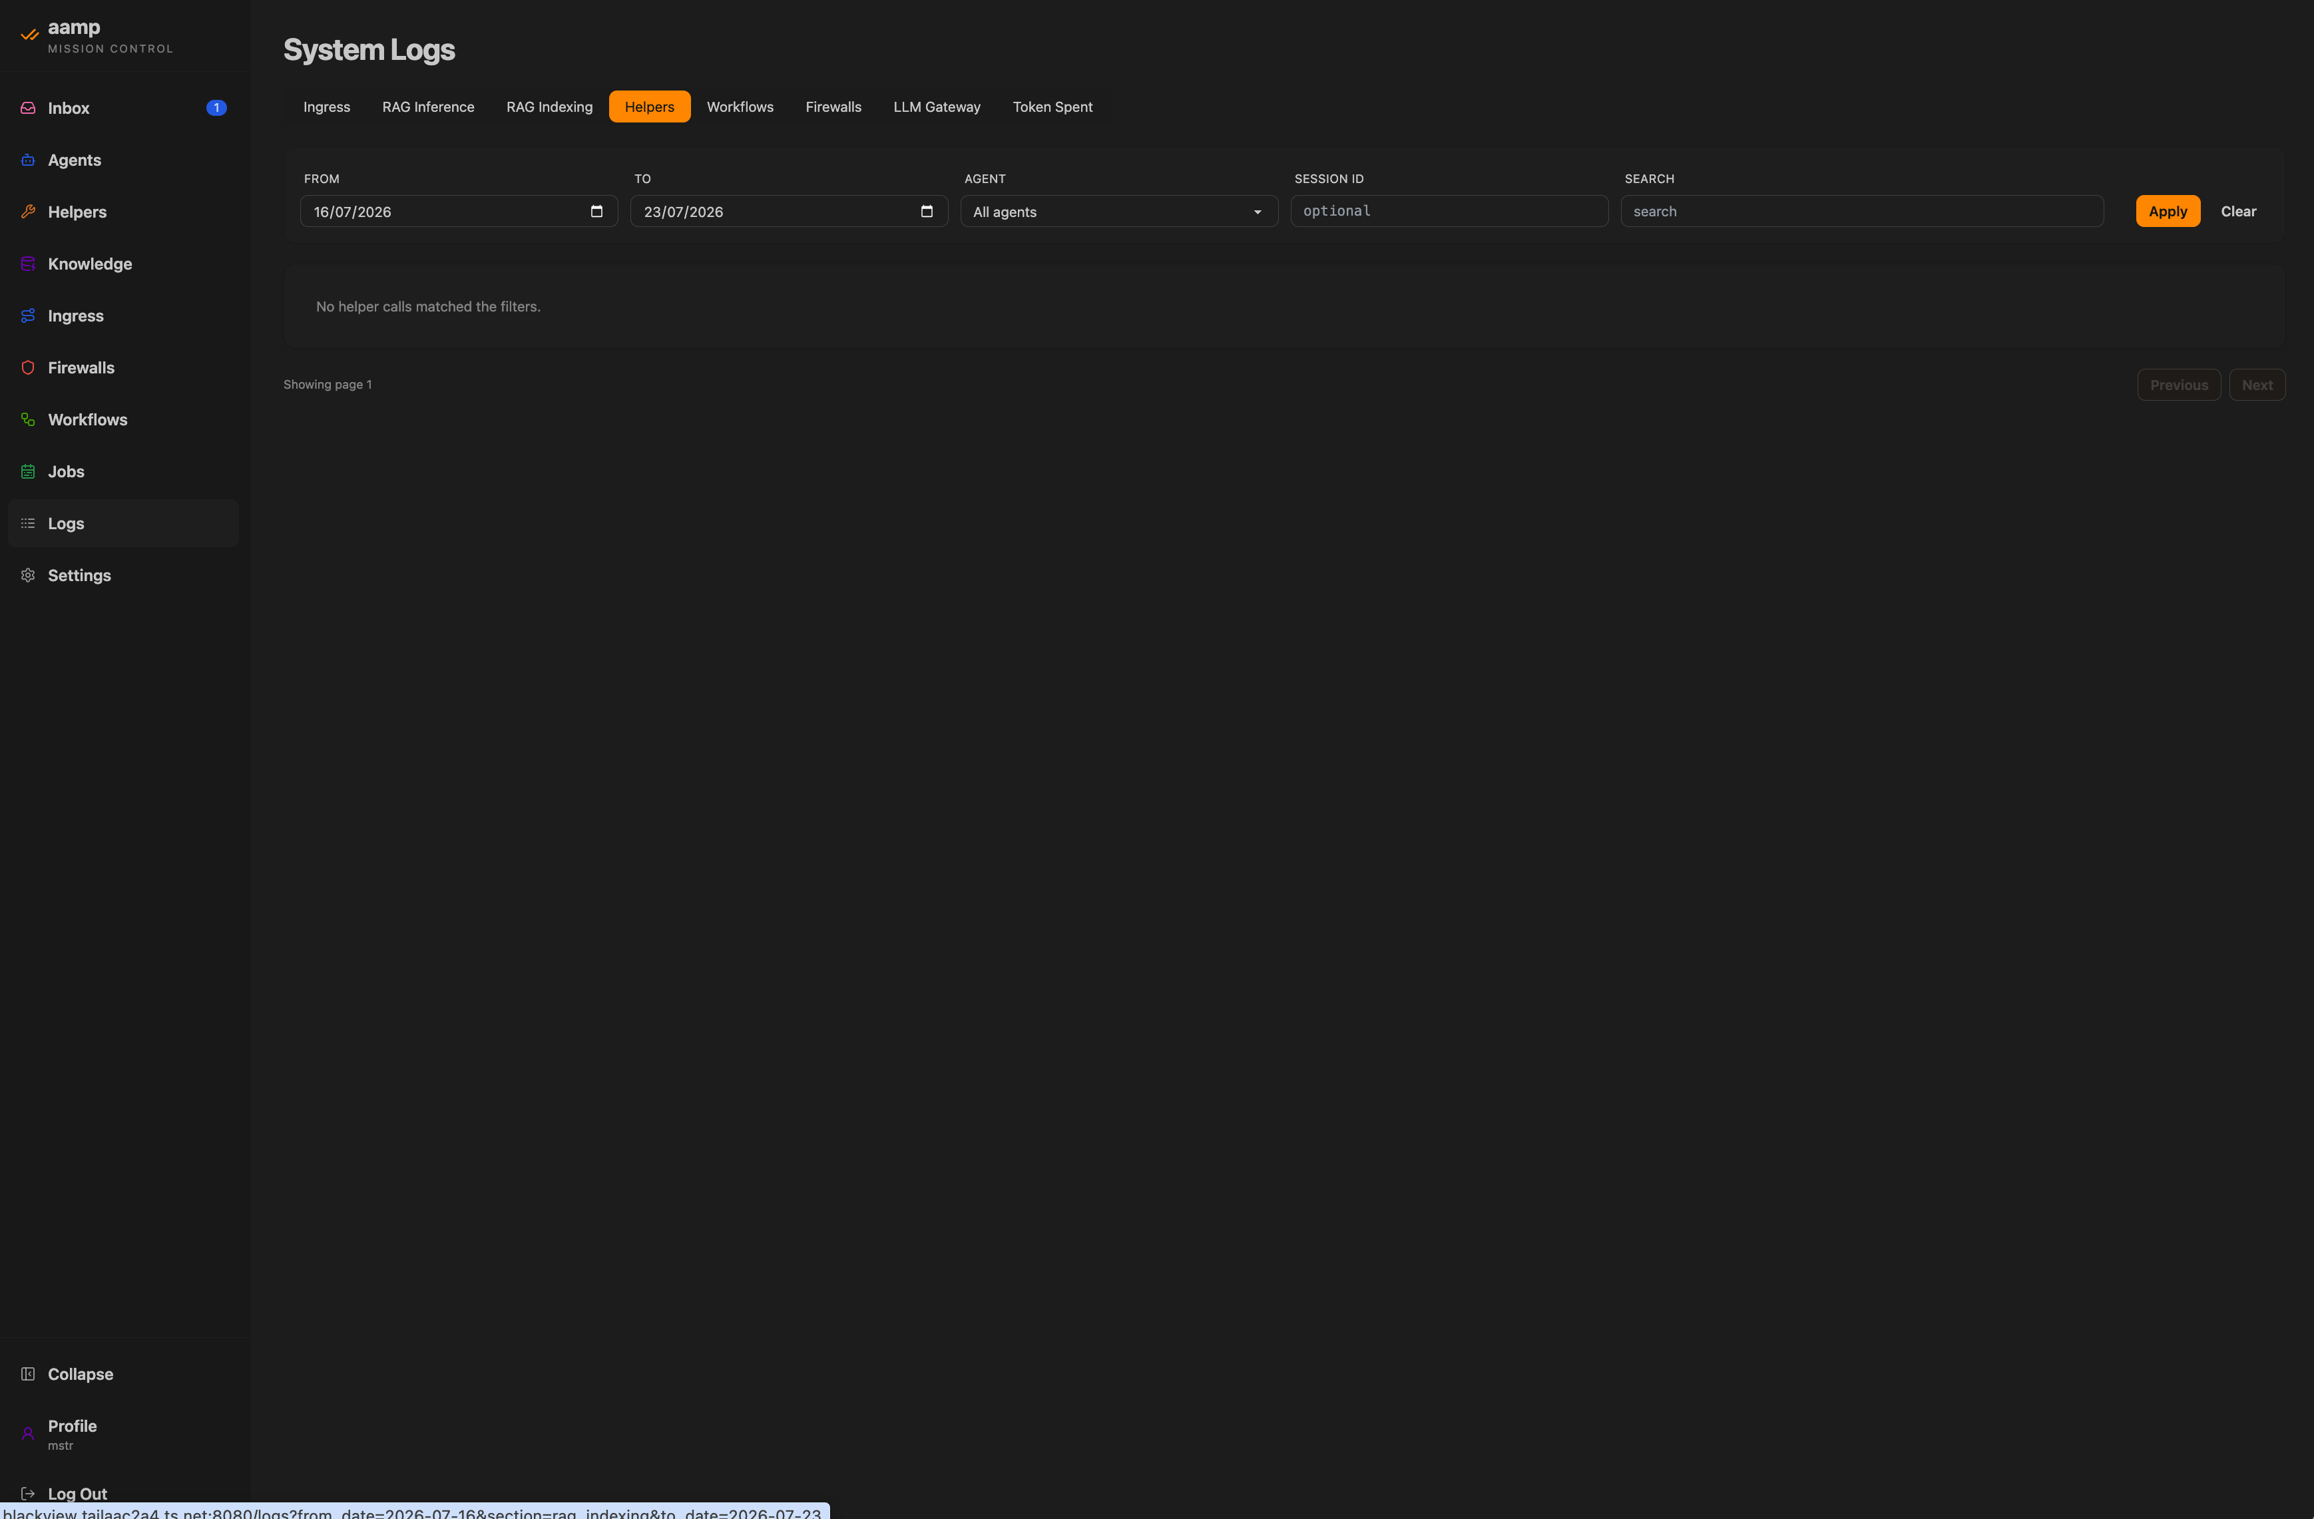Click the Jobs calendar icon

28,472
